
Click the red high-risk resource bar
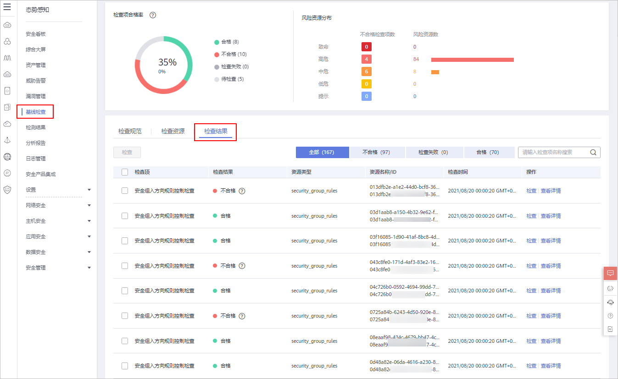[x=473, y=59]
